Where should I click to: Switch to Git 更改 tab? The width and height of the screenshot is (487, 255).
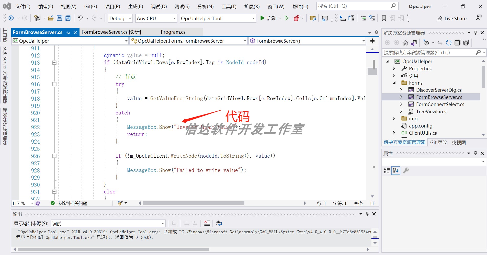click(x=439, y=142)
